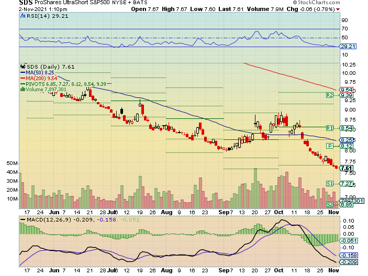
Task: Click the Open 7.67 header value
Action: [x=145, y=9]
